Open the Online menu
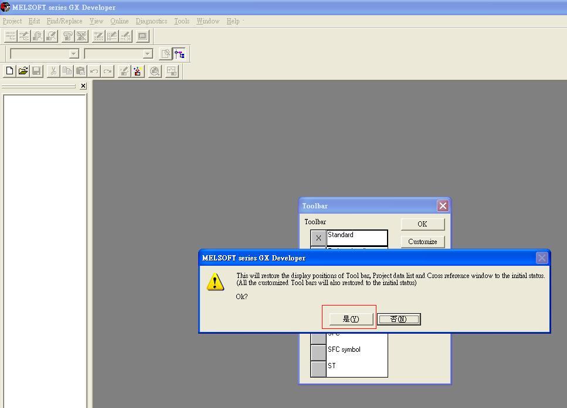 click(119, 21)
